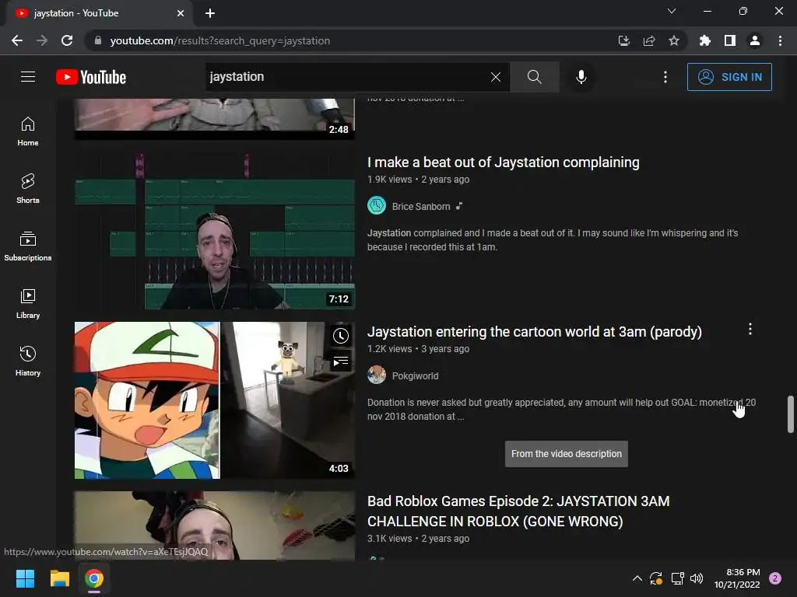Open Shorts from the sidebar
Viewport: 797px width, 597px height.
[x=28, y=188]
